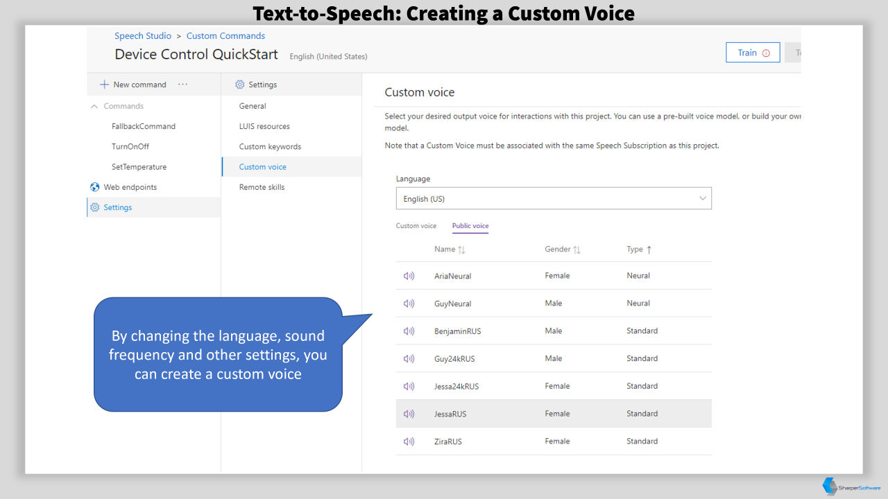This screenshot has height=499, width=888.
Task: Switch to the Public voice tab
Action: click(x=470, y=226)
